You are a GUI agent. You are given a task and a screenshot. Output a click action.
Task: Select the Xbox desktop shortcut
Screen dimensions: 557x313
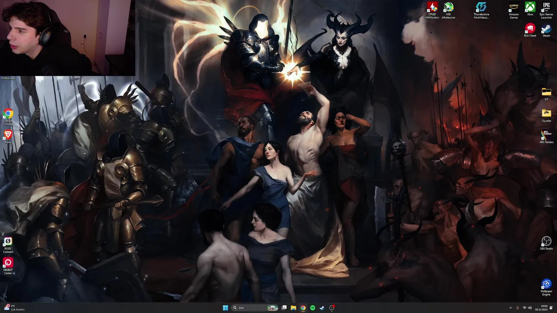point(530,9)
